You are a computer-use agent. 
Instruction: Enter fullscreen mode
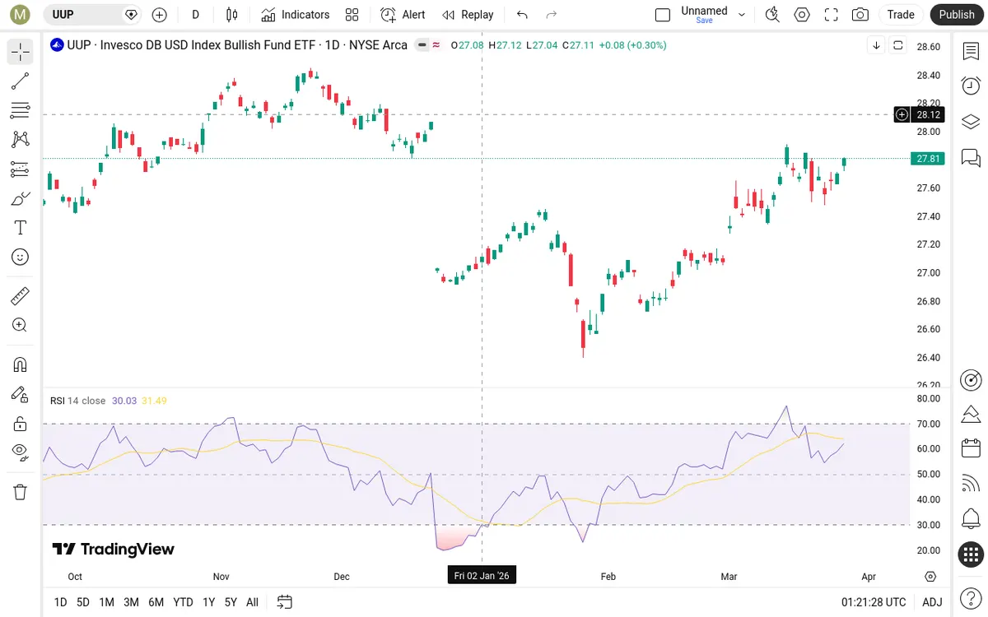[832, 15]
